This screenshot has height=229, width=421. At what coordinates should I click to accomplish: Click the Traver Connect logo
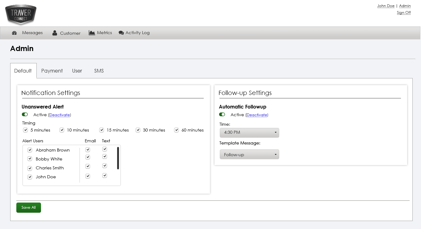pos(21,15)
